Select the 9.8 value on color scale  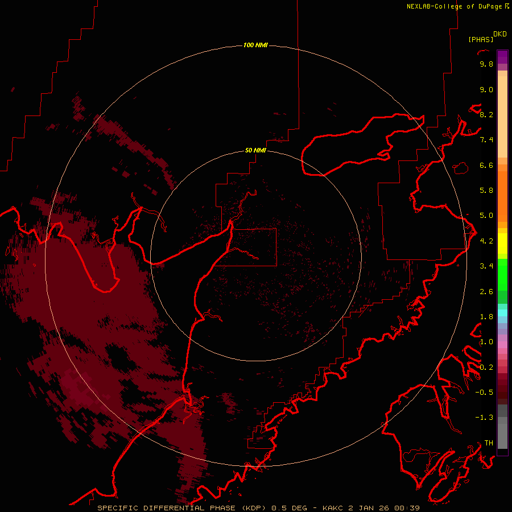point(486,64)
